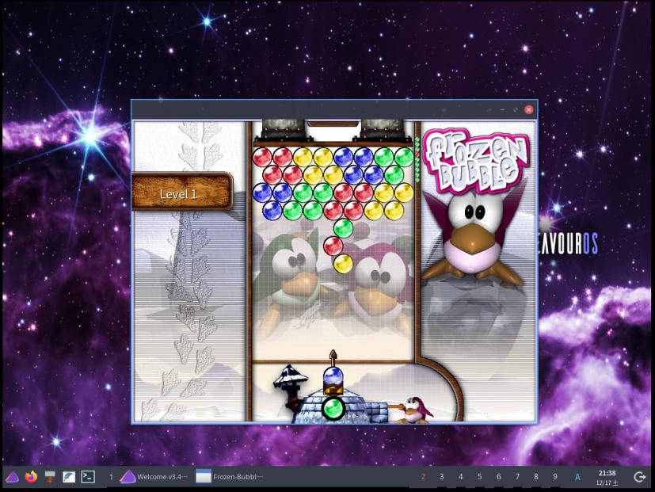
Task: Switch to workspace 5
Action: tap(479, 476)
